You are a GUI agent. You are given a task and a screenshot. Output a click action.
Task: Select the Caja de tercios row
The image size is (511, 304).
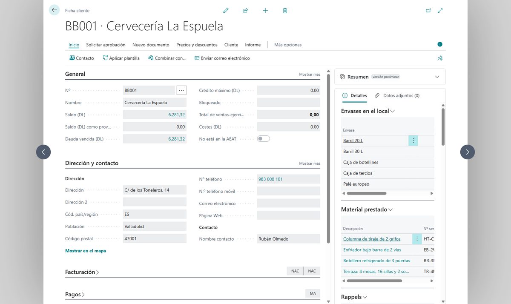(388, 173)
